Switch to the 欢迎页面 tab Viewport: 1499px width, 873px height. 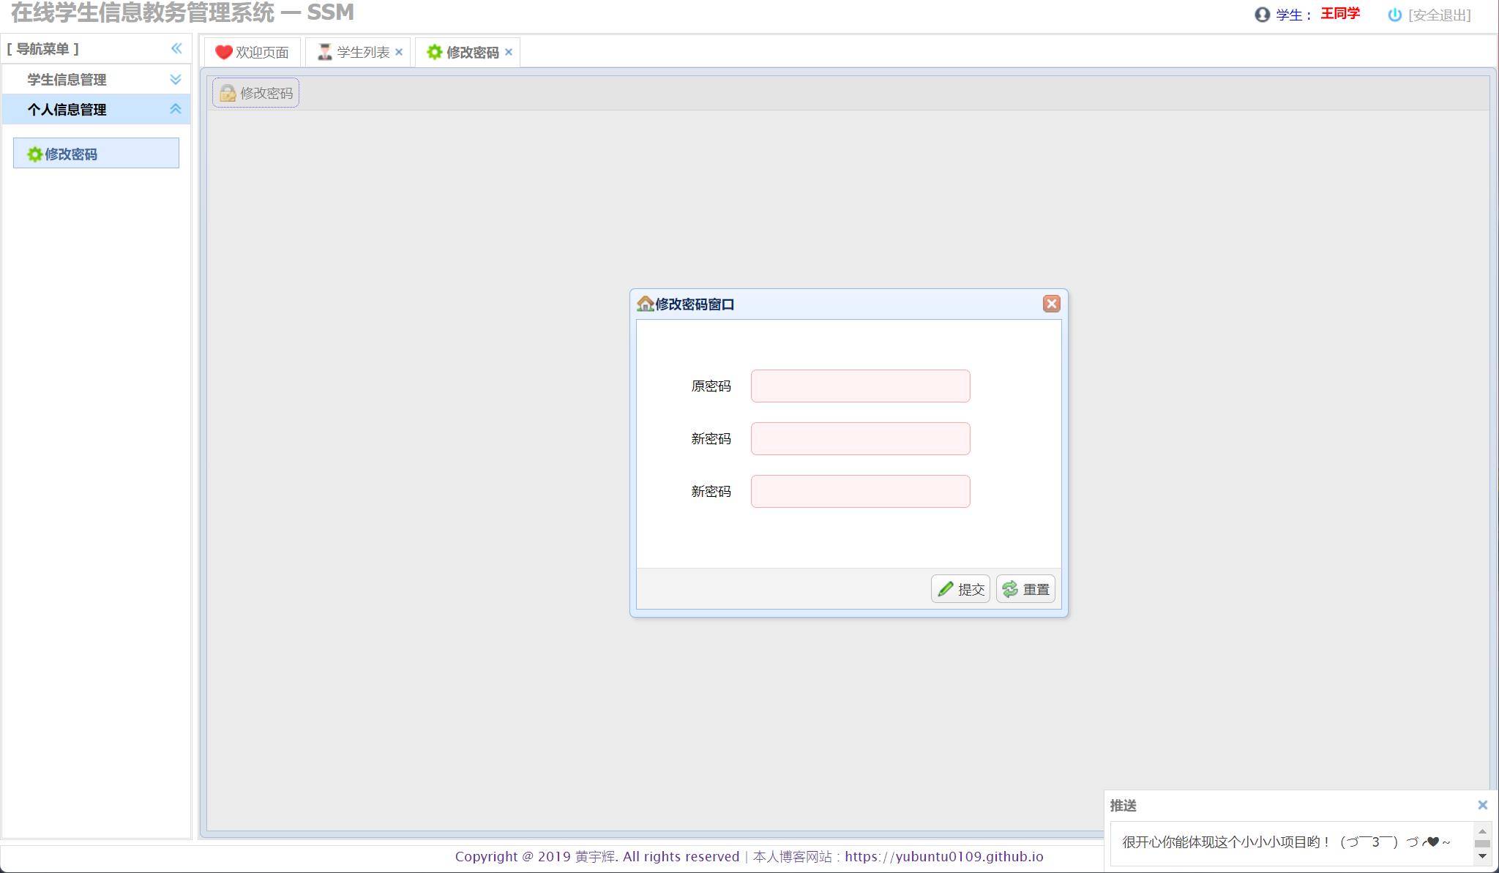click(x=261, y=53)
